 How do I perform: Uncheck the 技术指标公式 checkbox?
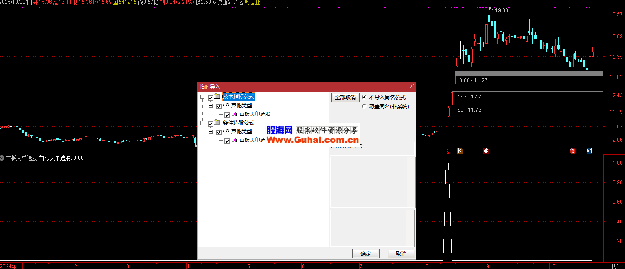(x=211, y=98)
